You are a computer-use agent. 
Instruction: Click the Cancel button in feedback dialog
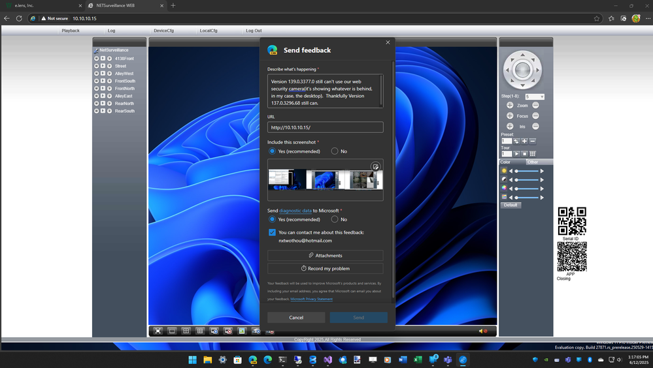[296, 317]
